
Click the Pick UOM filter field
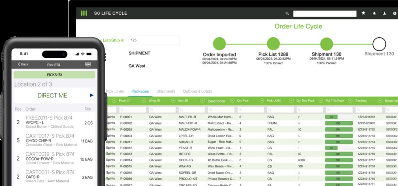pyautogui.click(x=280, y=110)
